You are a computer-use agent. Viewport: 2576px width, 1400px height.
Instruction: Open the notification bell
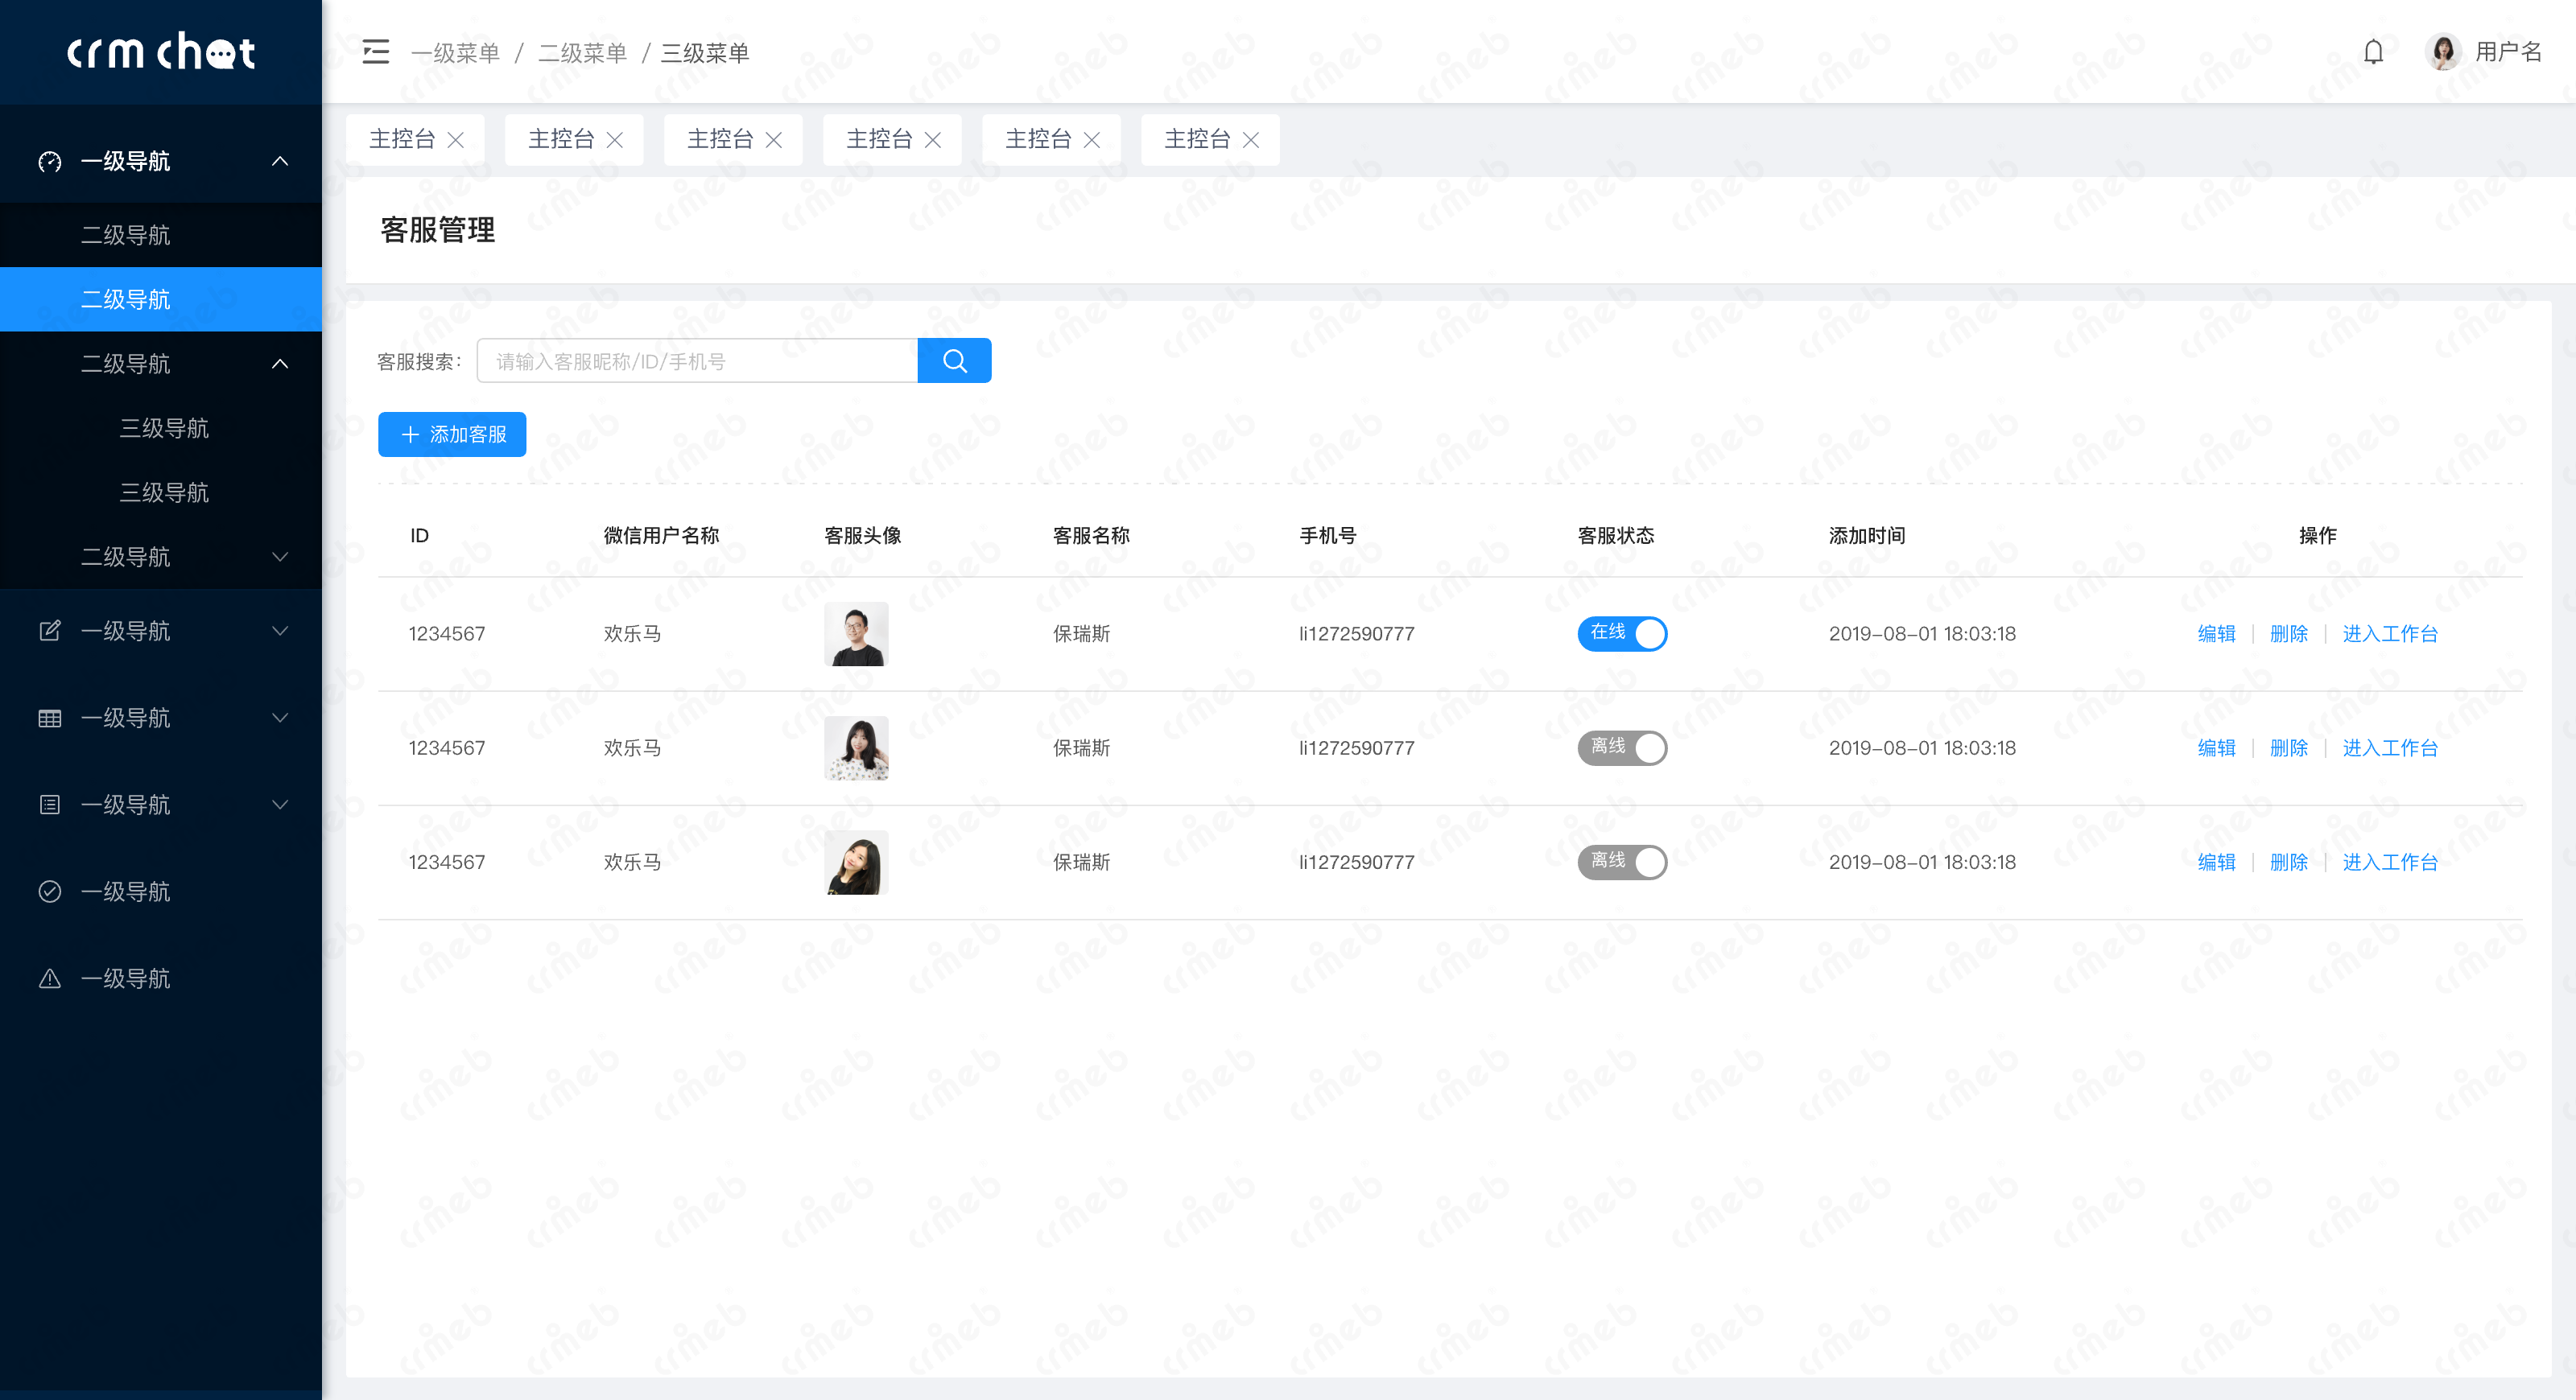pos(2373,52)
